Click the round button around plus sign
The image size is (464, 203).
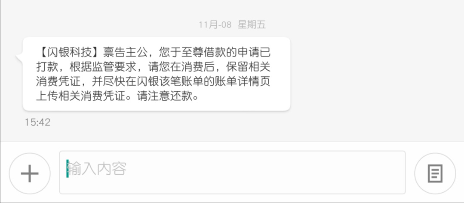(30, 173)
